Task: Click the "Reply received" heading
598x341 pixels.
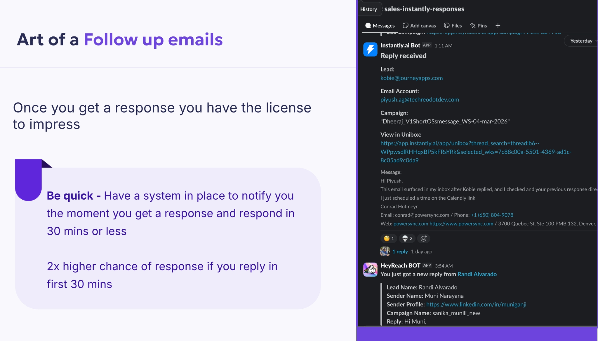Action: (x=403, y=56)
